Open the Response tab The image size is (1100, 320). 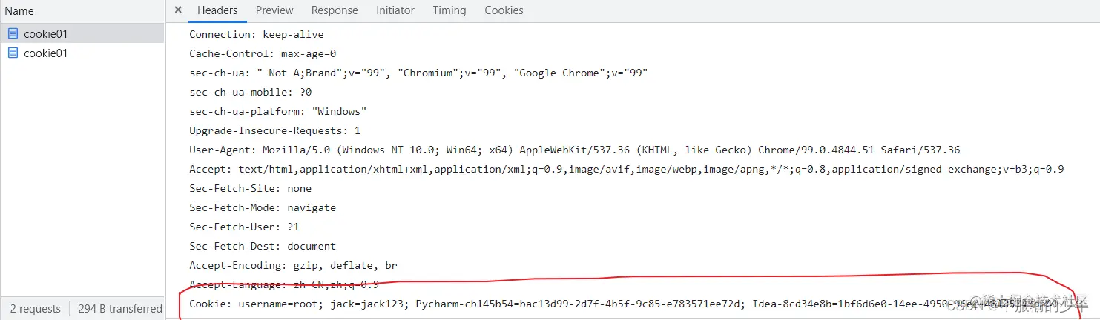(x=335, y=10)
